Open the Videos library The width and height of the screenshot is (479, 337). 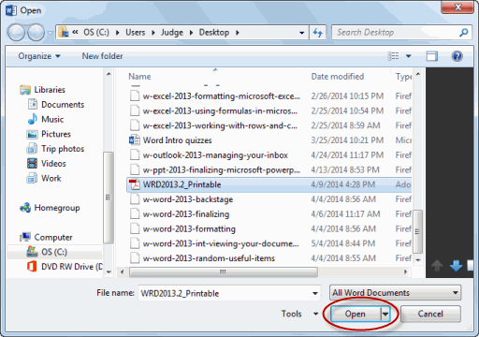(47, 164)
